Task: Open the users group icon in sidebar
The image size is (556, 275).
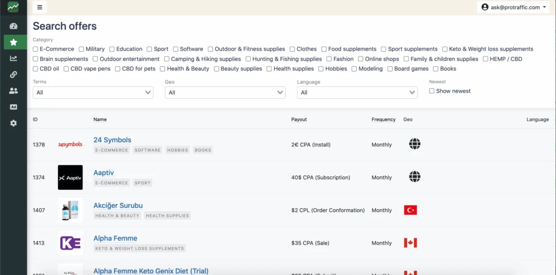Action: pyautogui.click(x=14, y=91)
